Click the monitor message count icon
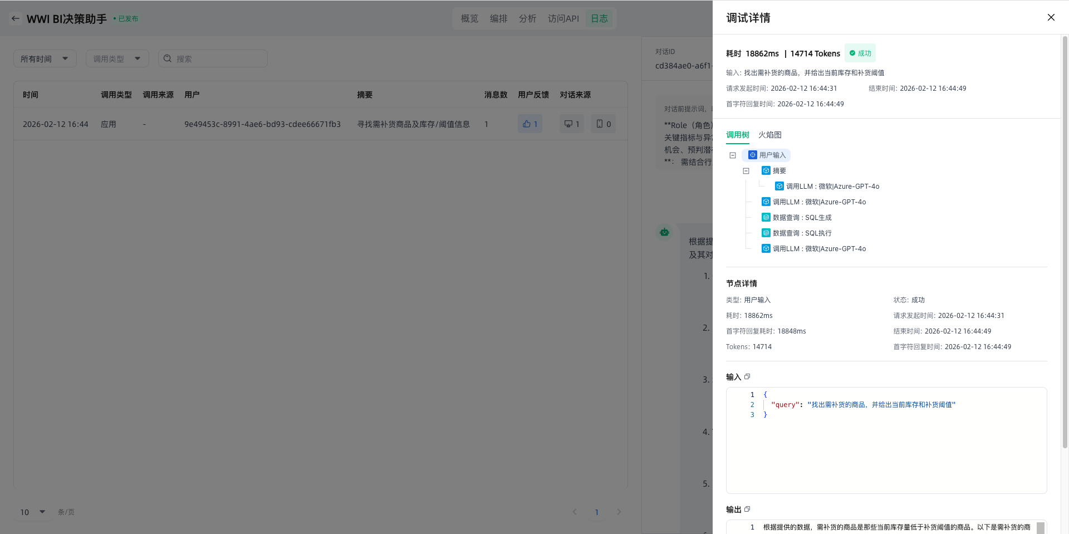 coord(568,124)
